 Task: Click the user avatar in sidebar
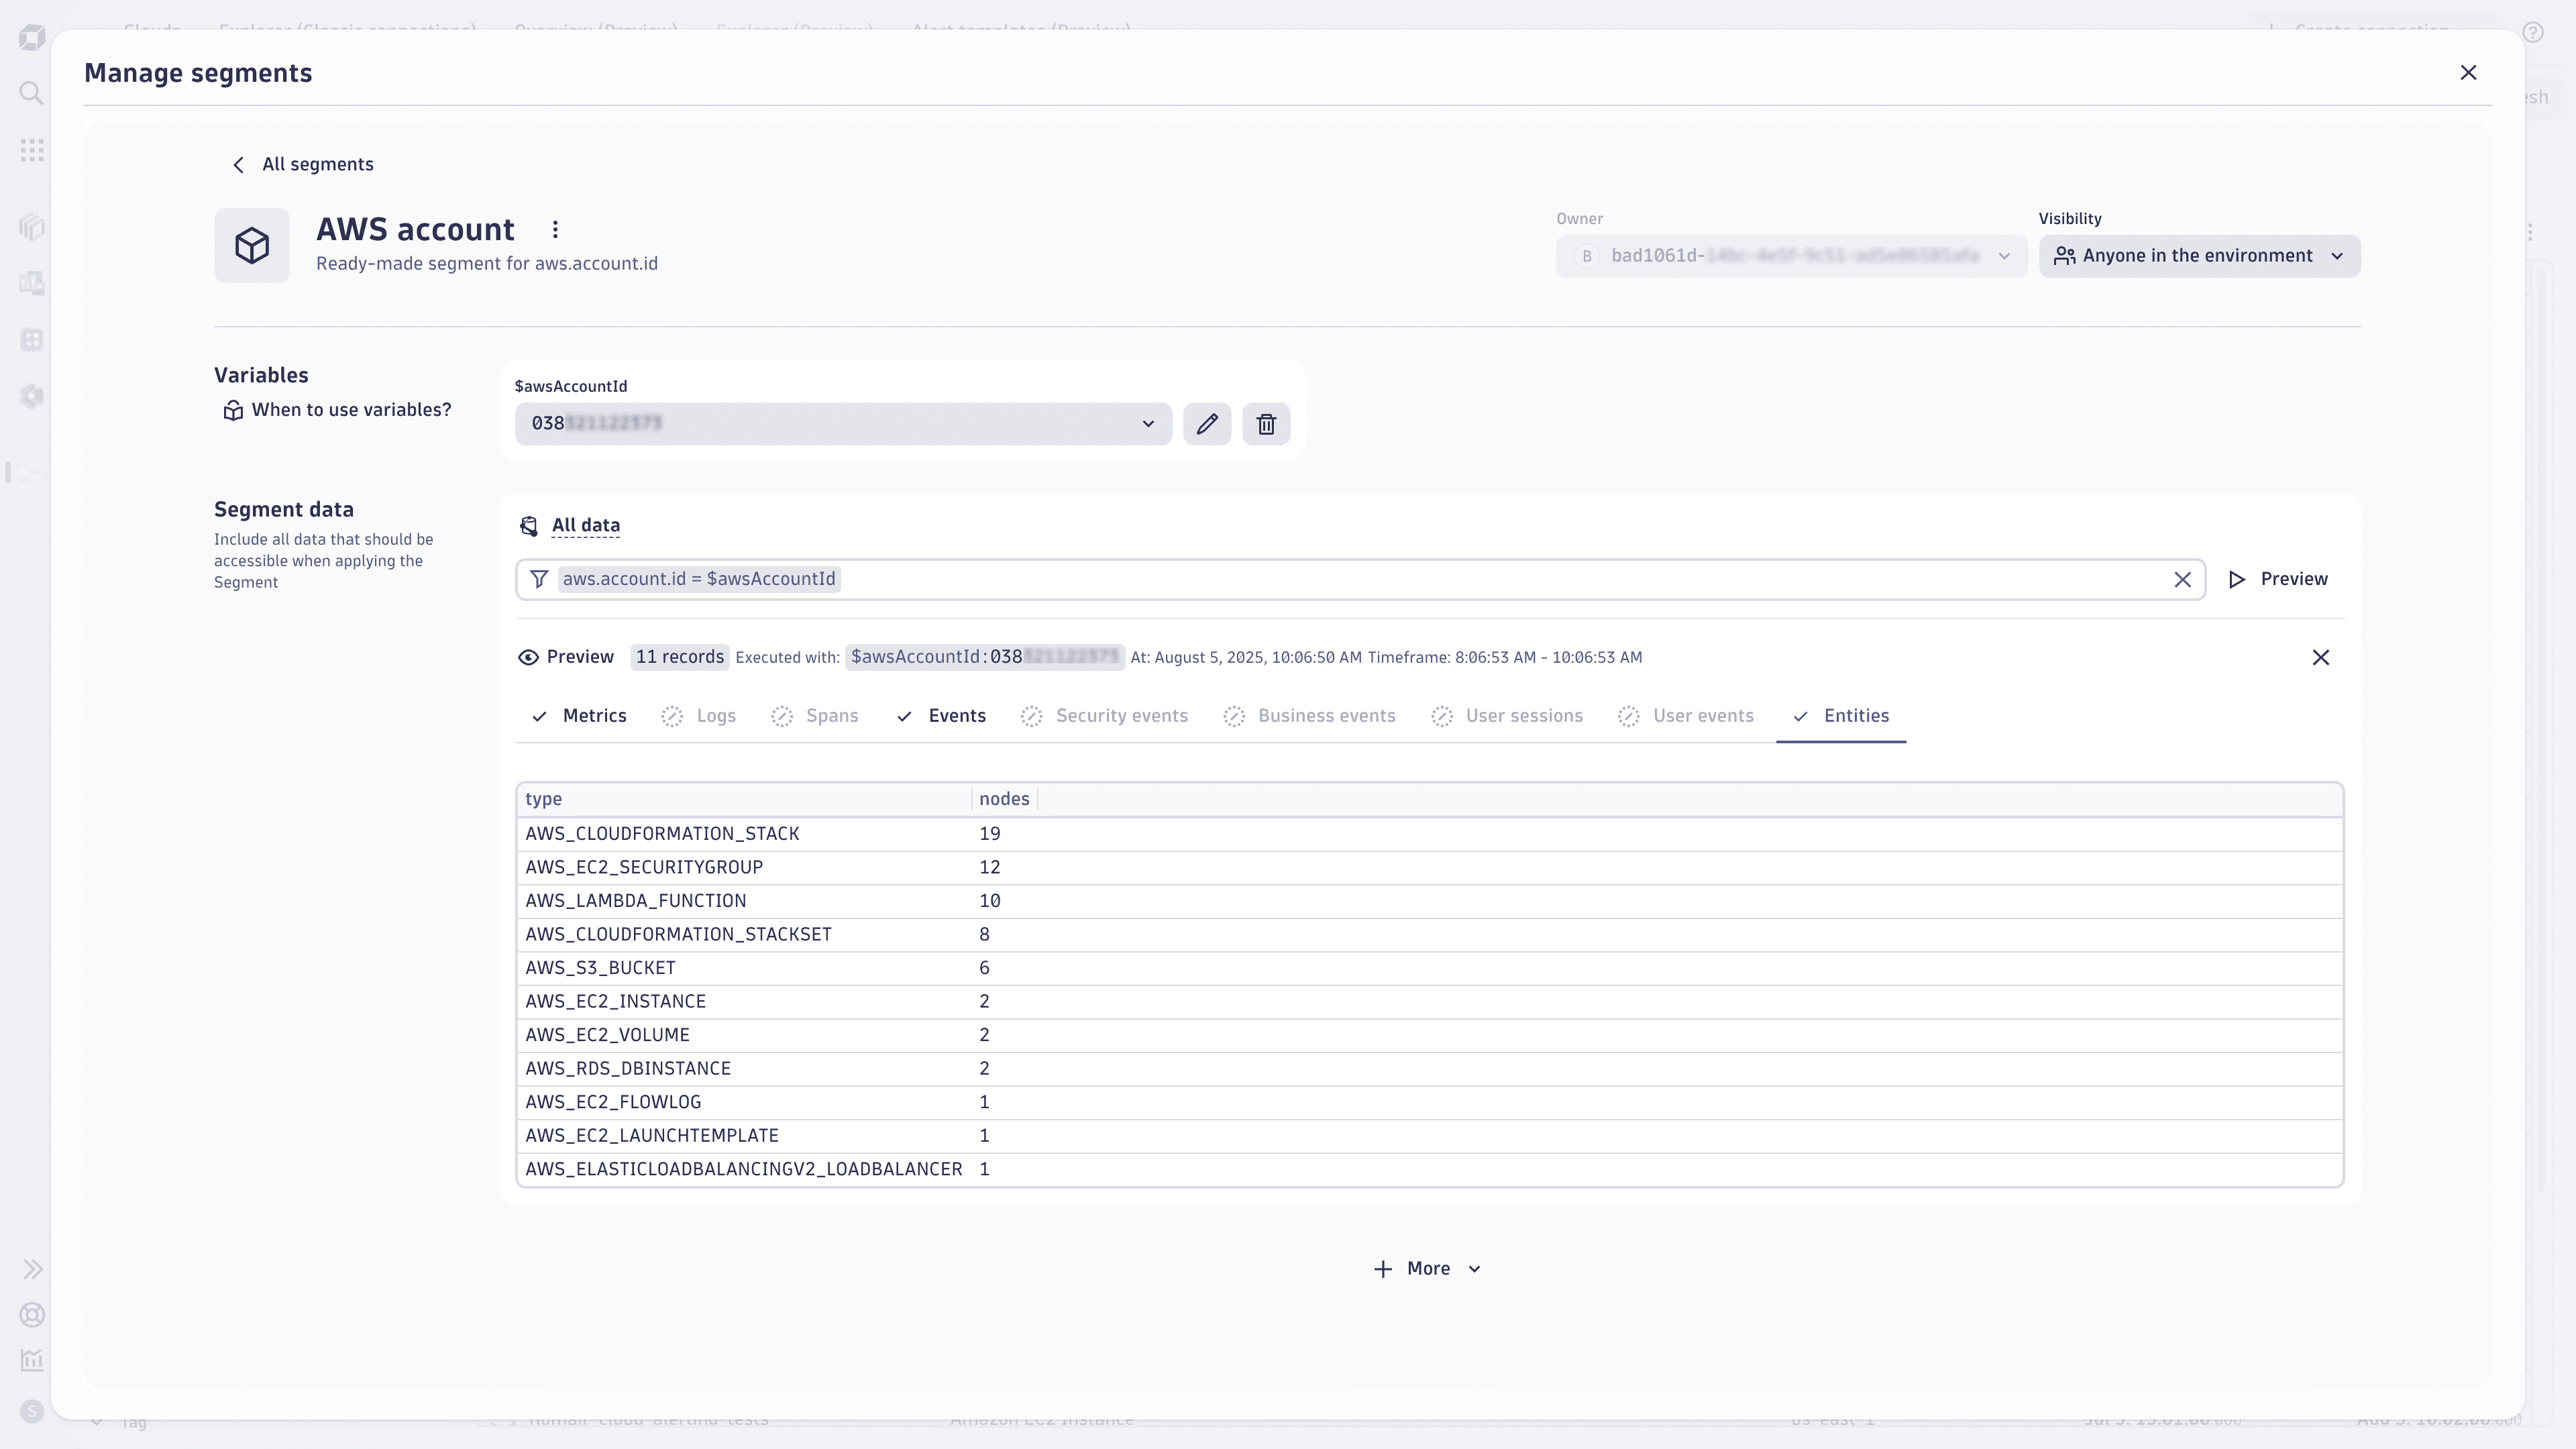pos(32,1411)
